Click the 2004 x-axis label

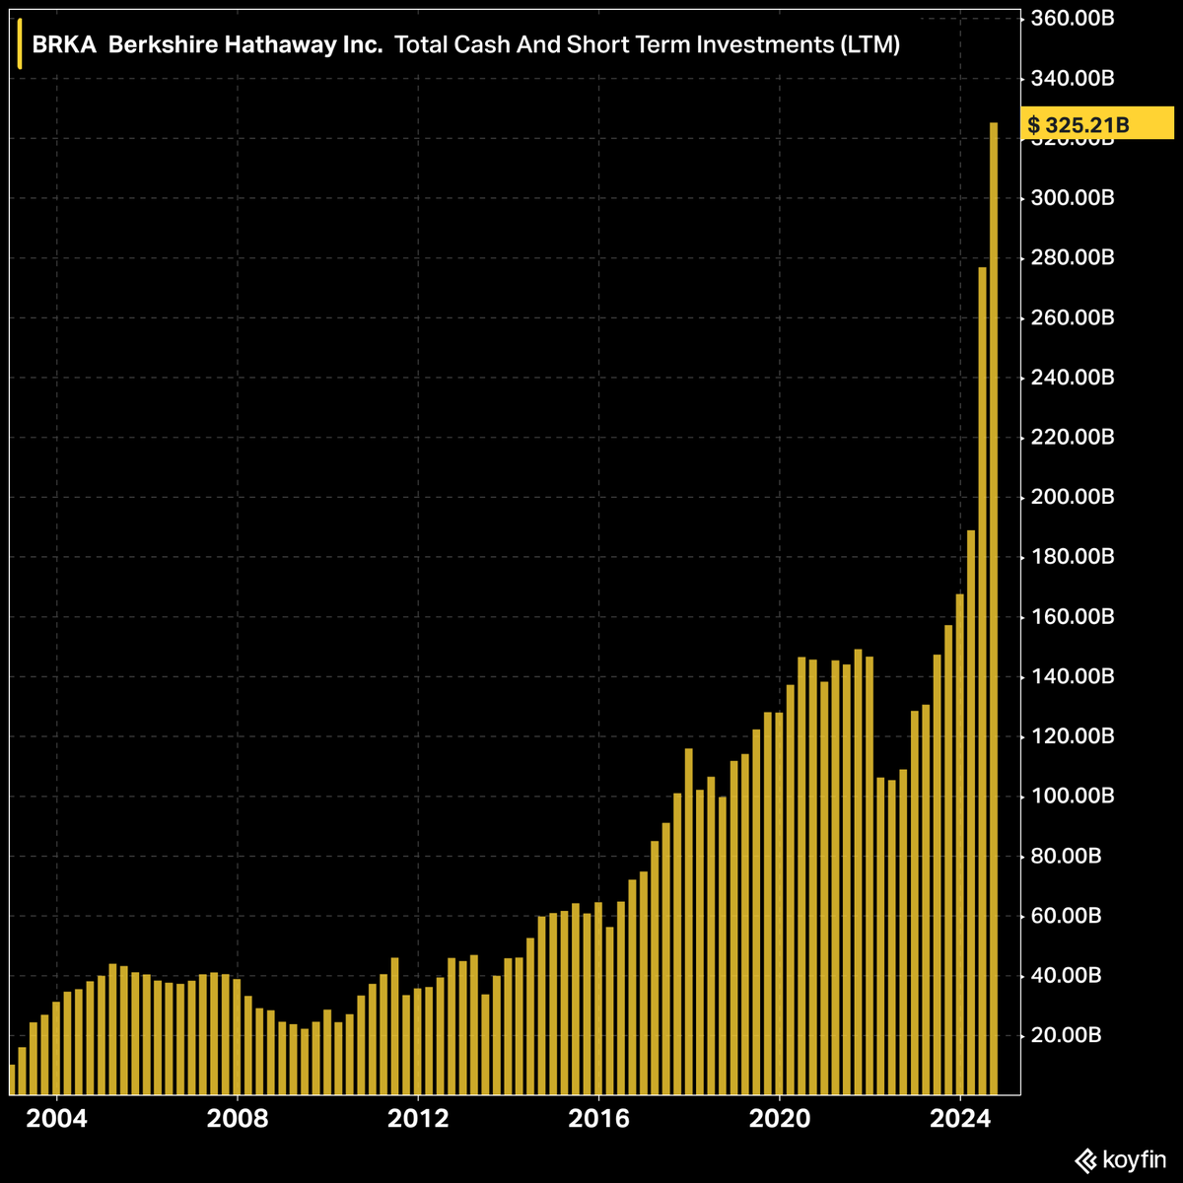[57, 1119]
